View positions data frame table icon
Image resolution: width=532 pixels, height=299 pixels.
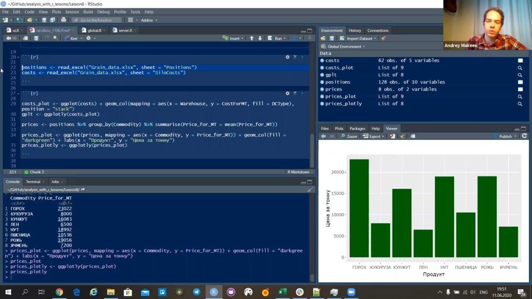[x=520, y=82]
